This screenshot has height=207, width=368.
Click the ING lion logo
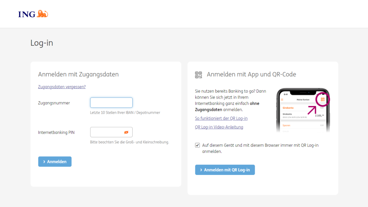42,13
